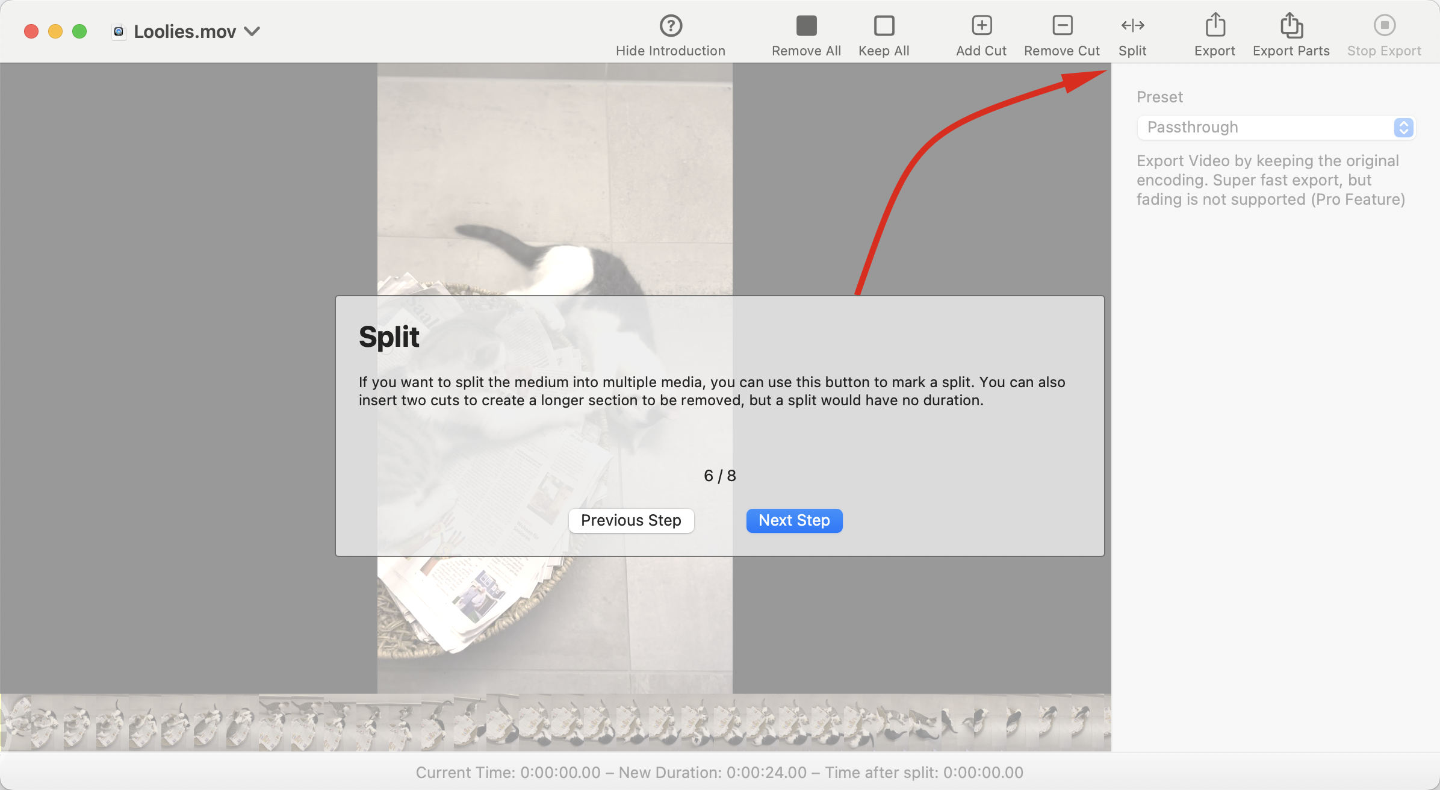Click the Next Step button
Viewport: 1440px width, 790px height.
[794, 520]
